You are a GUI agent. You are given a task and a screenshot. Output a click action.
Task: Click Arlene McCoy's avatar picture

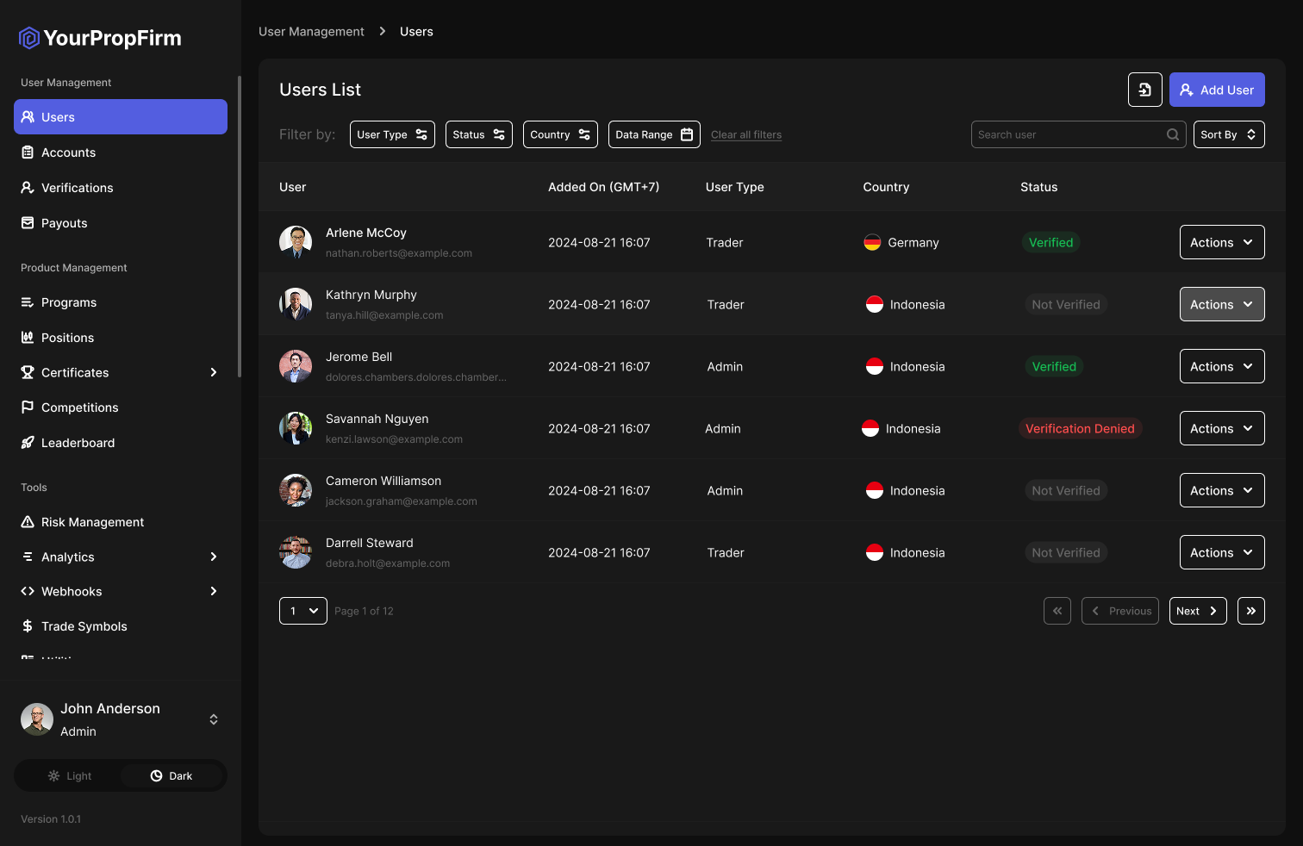tap(296, 243)
